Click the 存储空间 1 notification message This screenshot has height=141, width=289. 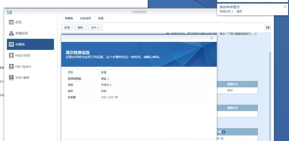tap(231, 11)
